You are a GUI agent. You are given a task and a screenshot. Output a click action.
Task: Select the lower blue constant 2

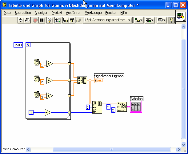pyautogui.click(x=113, y=110)
